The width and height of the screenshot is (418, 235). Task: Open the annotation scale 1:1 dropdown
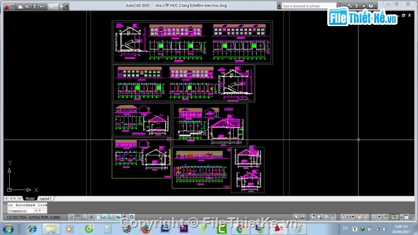pos(348,217)
